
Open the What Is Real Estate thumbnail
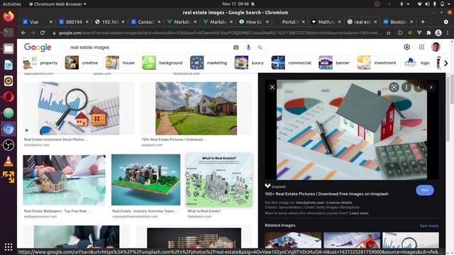(219, 180)
